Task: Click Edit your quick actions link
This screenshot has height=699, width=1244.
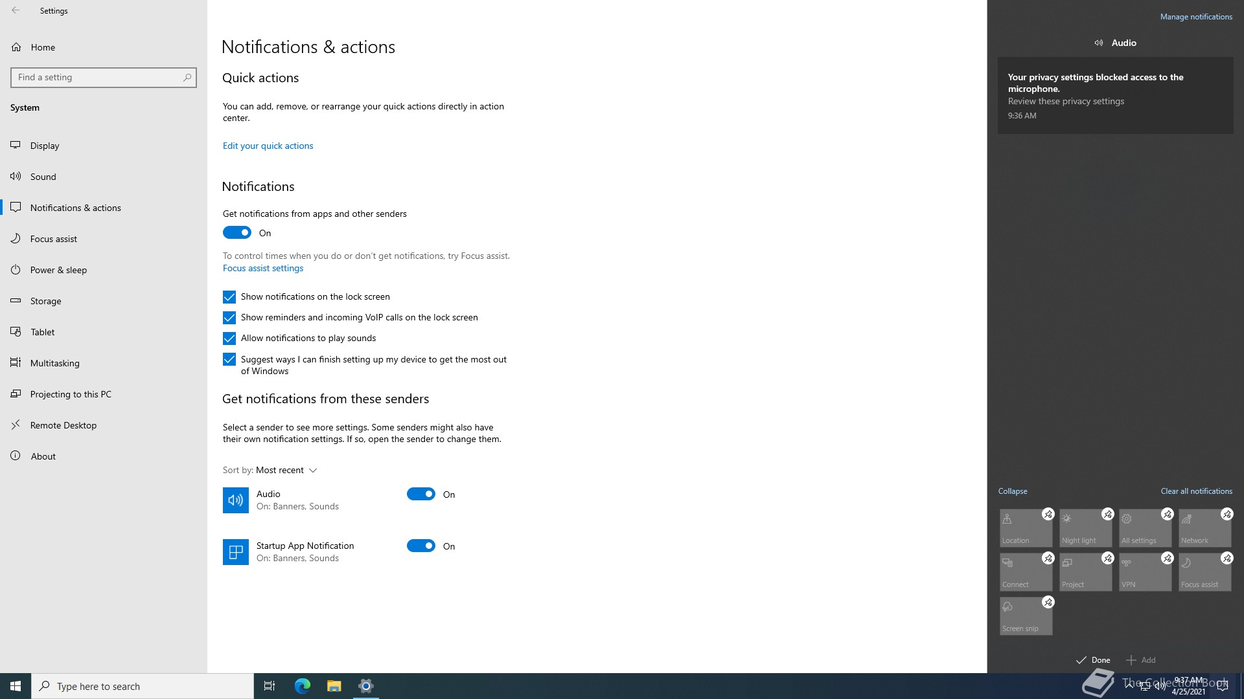Action: click(x=268, y=146)
